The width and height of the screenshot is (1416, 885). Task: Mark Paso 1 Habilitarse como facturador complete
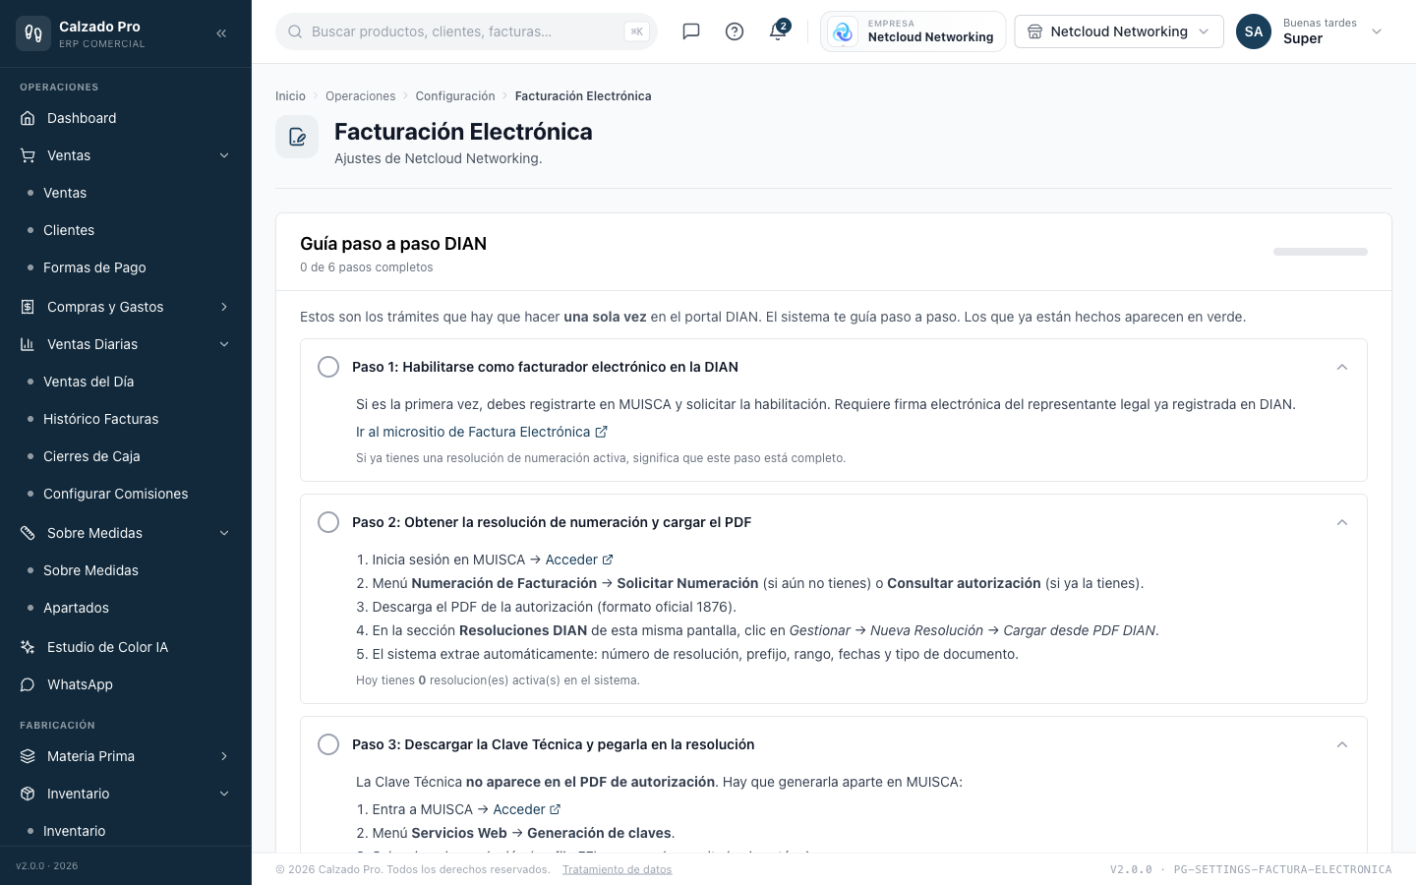coord(328,367)
